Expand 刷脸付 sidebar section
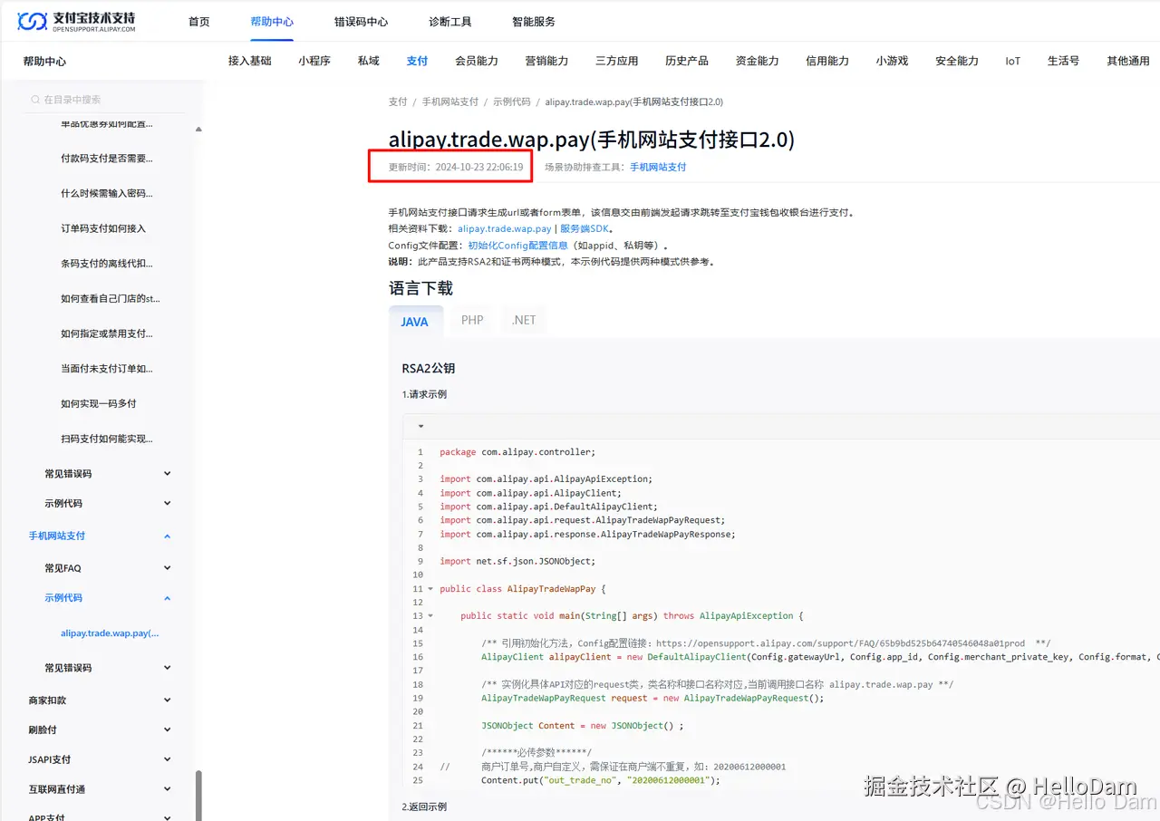This screenshot has width=1160, height=821. (168, 729)
